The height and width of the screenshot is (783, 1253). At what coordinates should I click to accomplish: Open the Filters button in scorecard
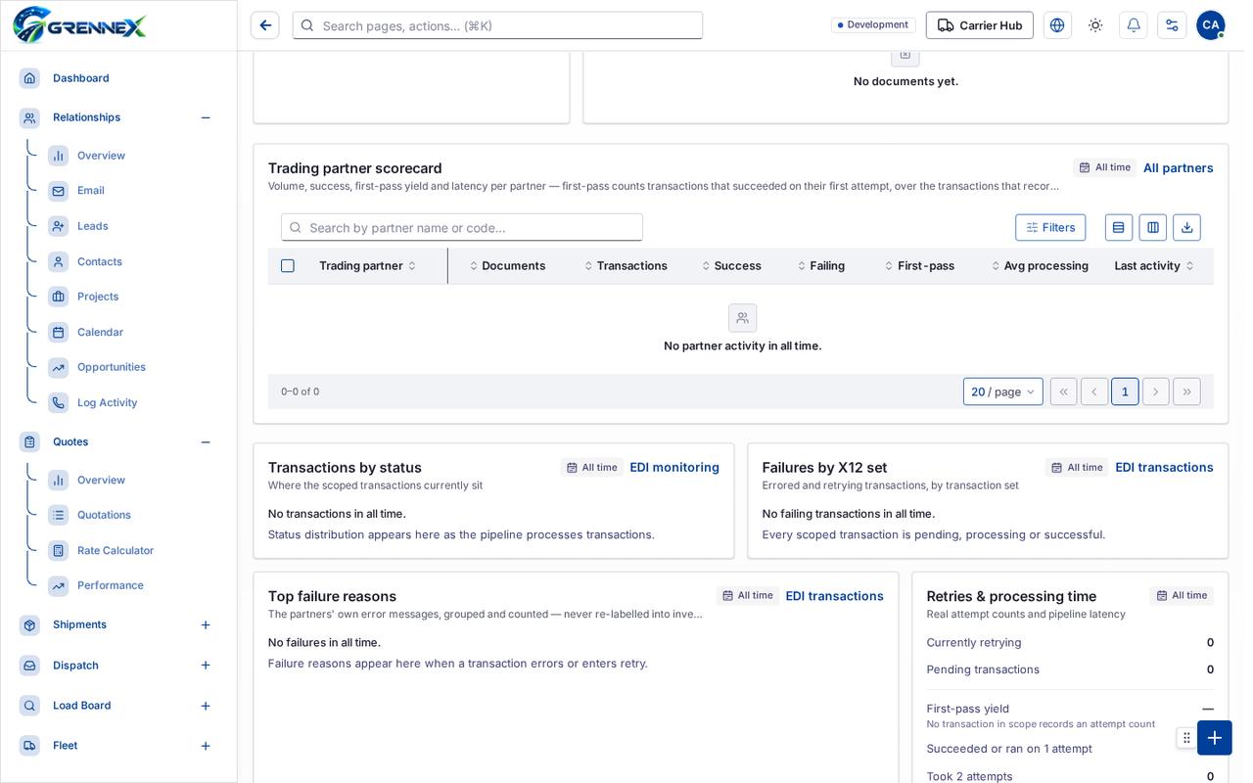point(1050,227)
